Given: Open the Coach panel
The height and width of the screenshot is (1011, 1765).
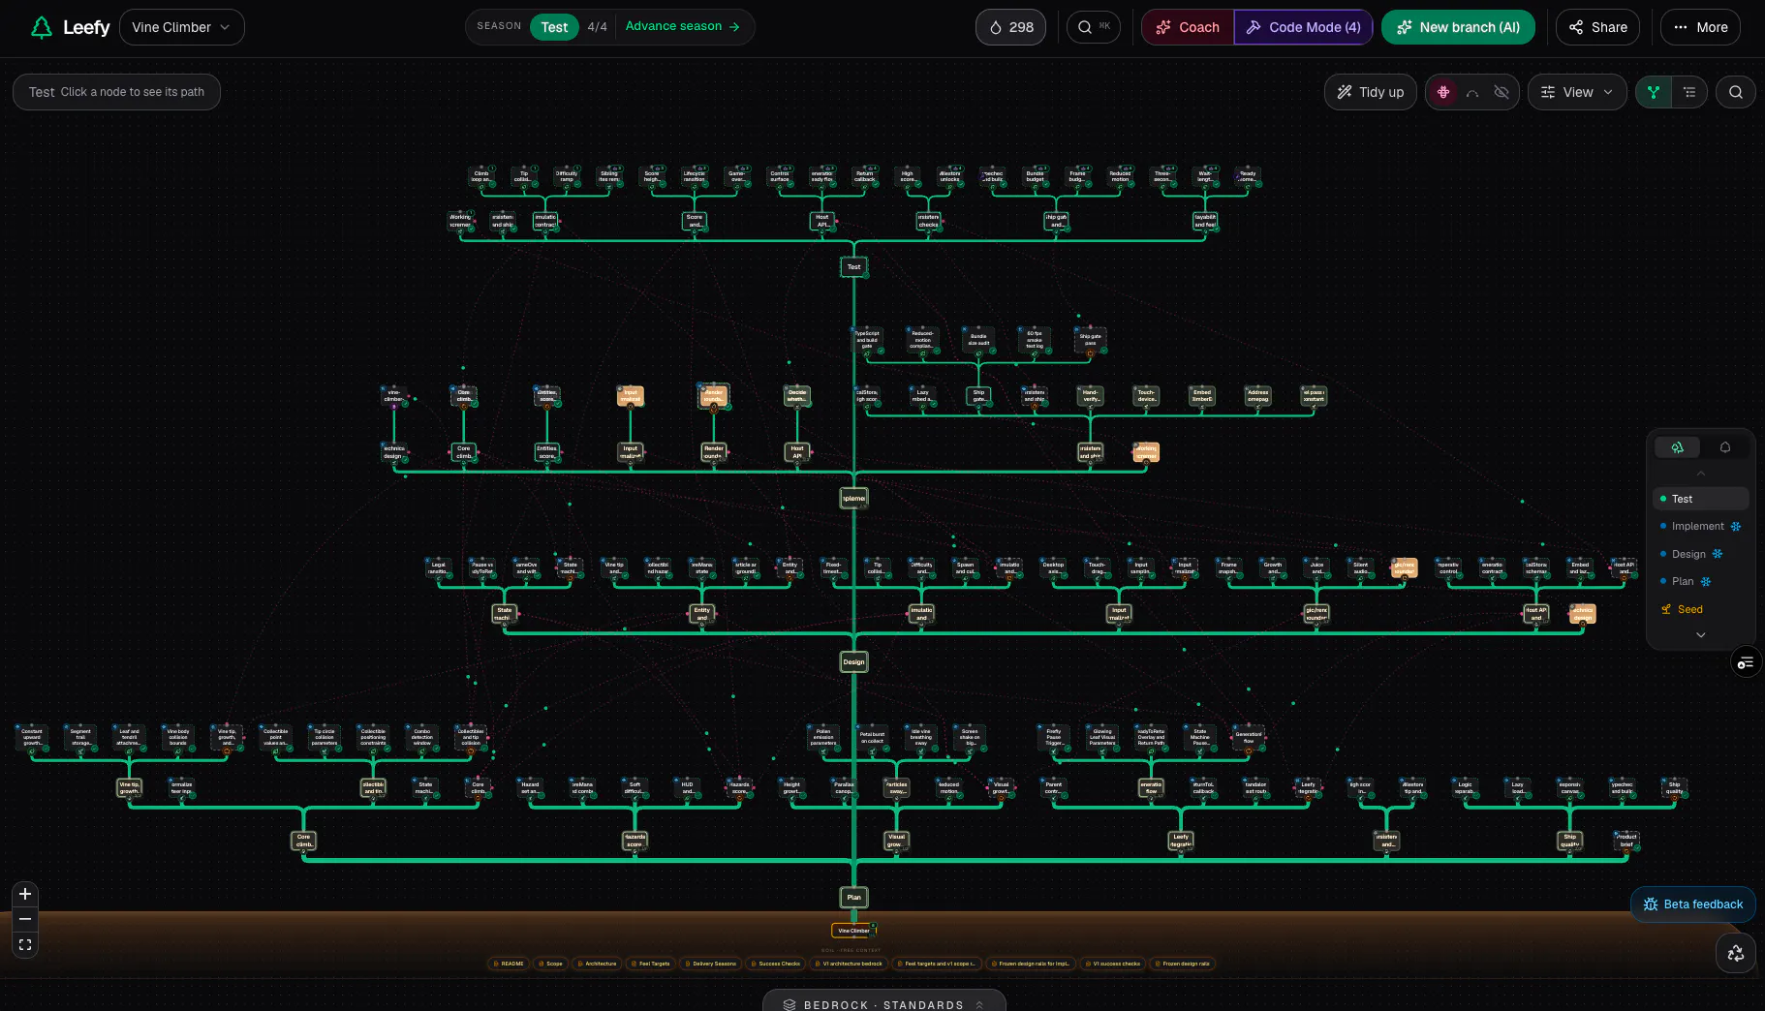Looking at the screenshot, I should pos(1188,27).
